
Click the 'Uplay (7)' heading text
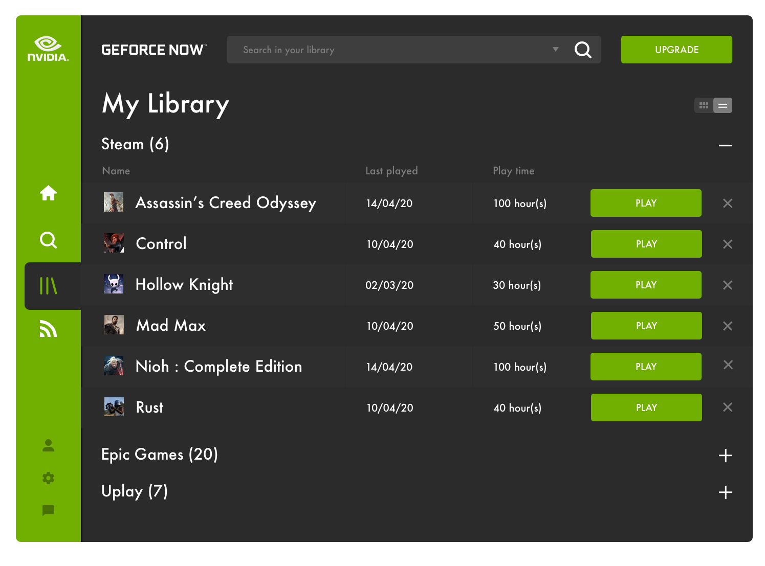click(x=135, y=491)
